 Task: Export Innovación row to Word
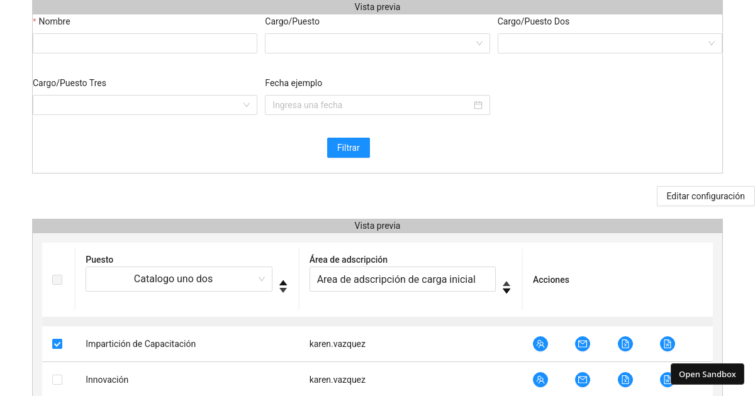point(667,380)
